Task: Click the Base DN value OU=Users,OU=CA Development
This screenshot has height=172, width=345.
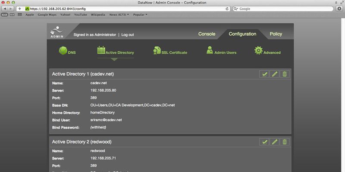Action: [132, 105]
